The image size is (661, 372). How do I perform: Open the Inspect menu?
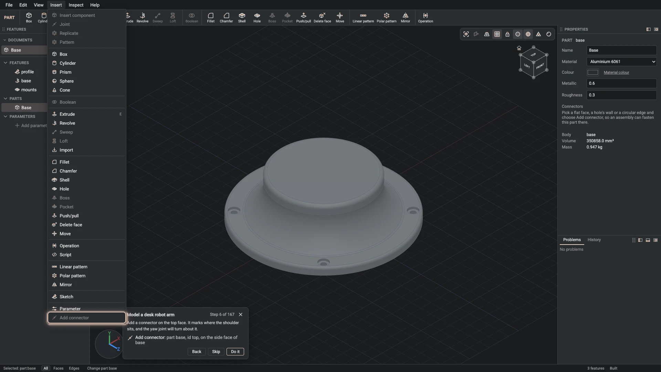point(76,5)
